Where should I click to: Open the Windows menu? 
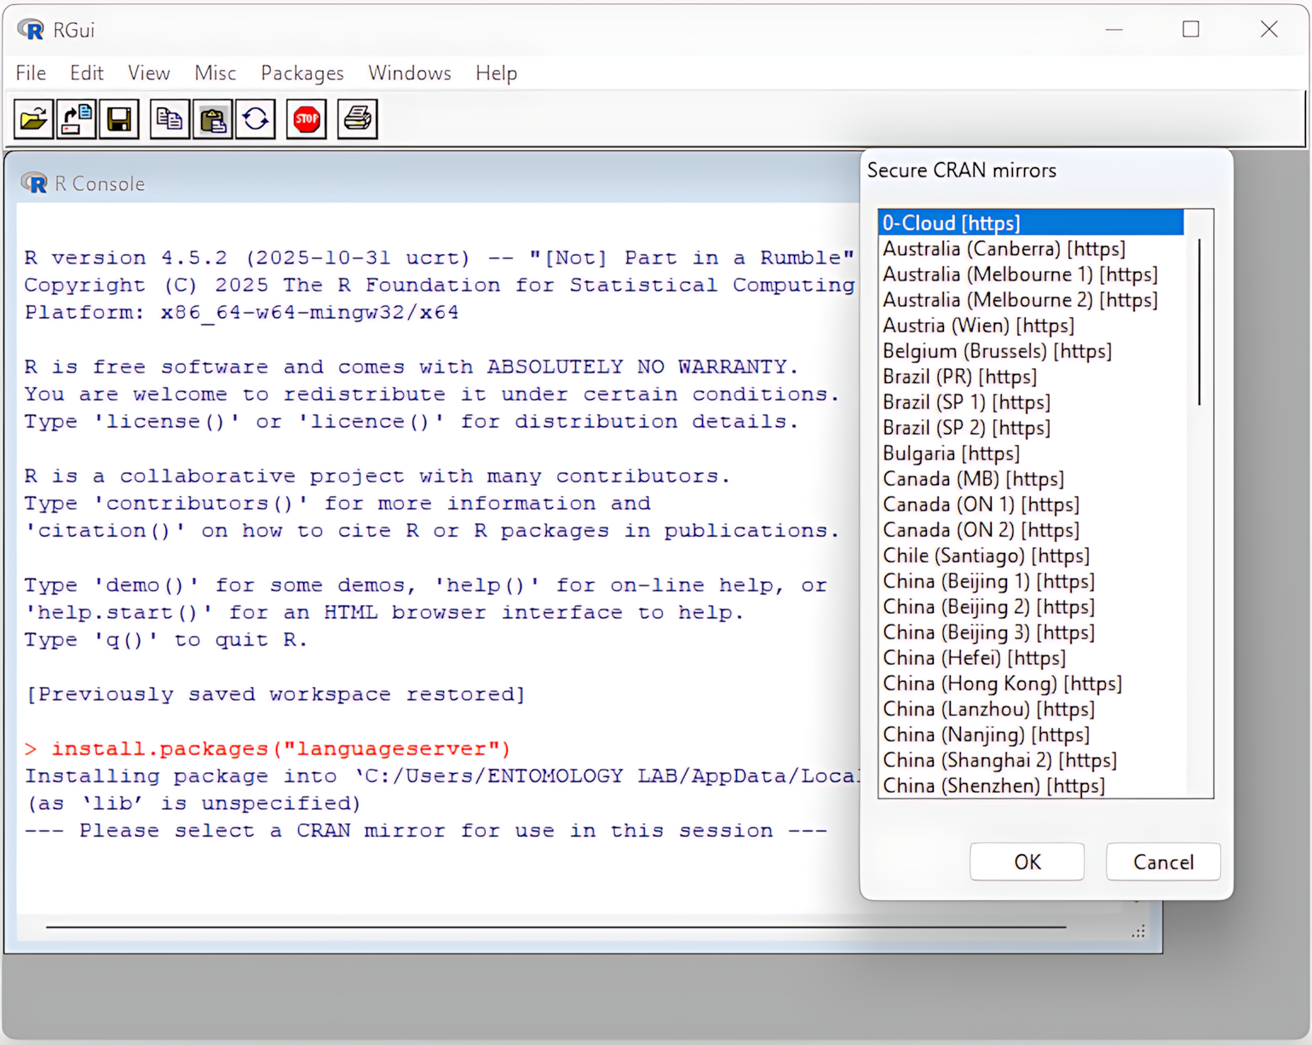pos(409,73)
